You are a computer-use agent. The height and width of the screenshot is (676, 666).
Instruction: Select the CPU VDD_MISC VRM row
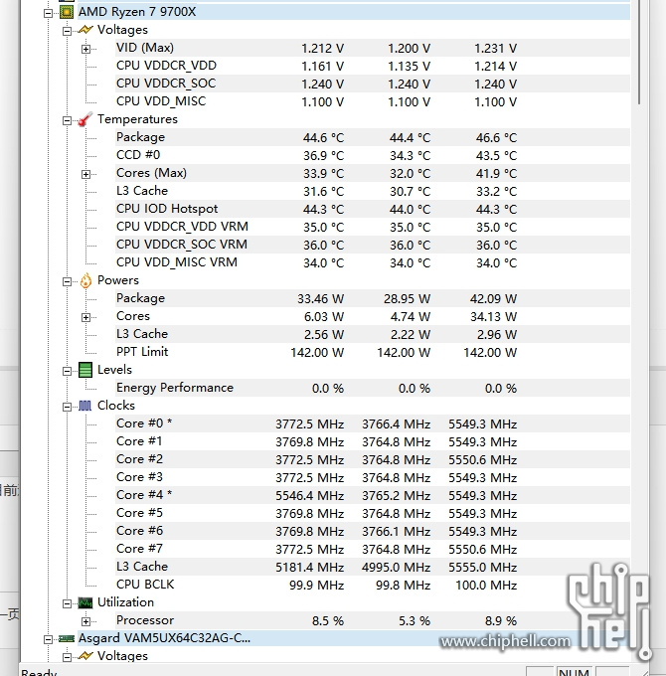[x=373, y=262]
